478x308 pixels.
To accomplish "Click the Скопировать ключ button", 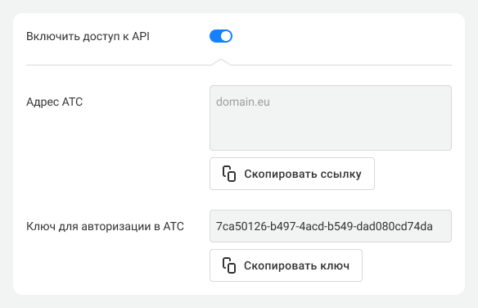I will [286, 265].
